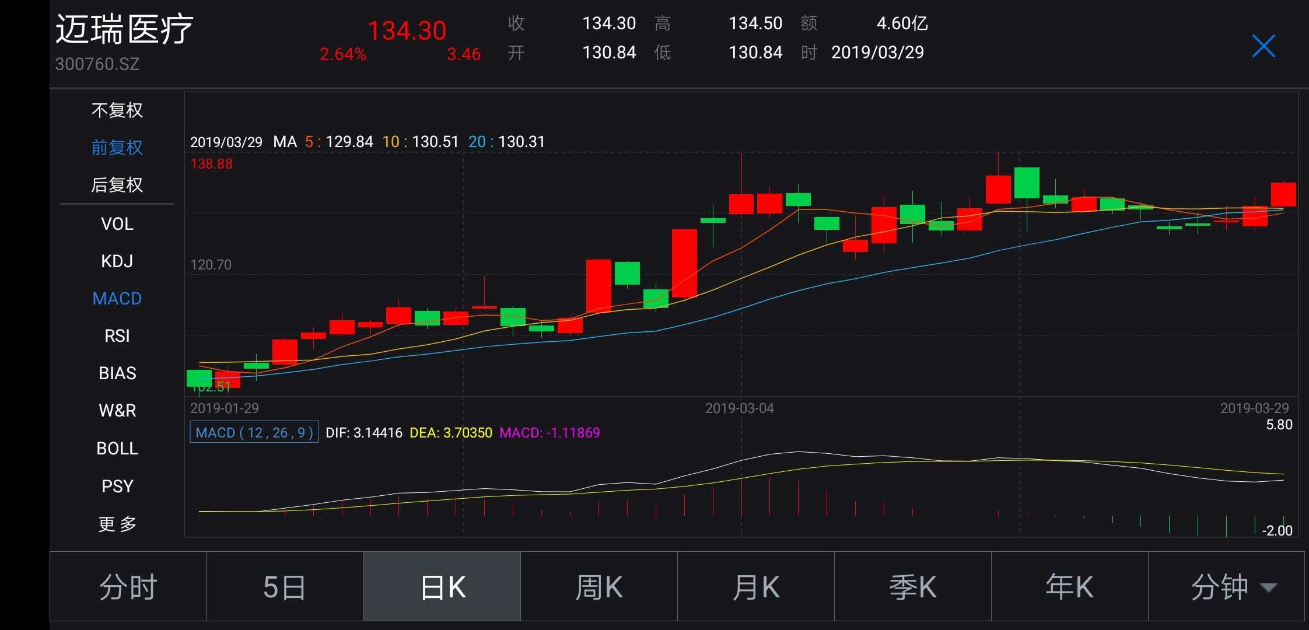
Task: Select 前复权 price adjustment option
Action: [117, 148]
